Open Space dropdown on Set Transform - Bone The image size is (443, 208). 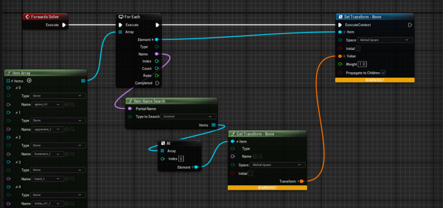tap(385, 40)
